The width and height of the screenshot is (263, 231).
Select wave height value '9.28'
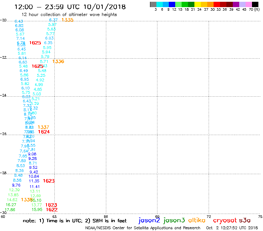coord(32,159)
